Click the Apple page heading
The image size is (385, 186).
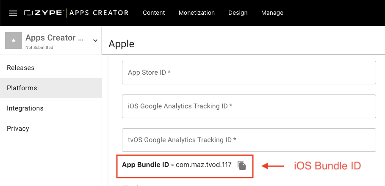point(121,44)
